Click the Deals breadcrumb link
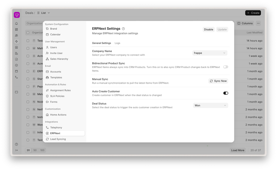The height and width of the screenshot is (170, 277). [29, 13]
